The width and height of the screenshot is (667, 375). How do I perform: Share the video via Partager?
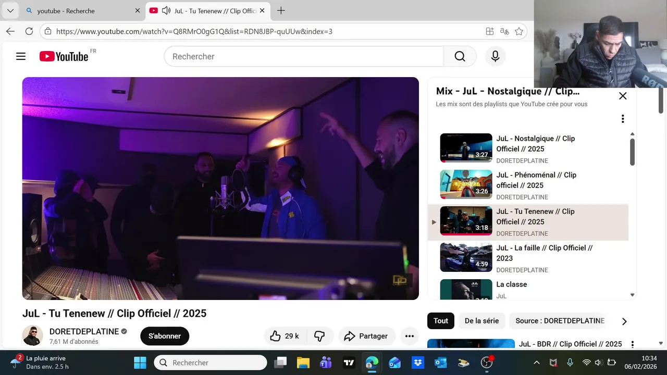tap(366, 336)
